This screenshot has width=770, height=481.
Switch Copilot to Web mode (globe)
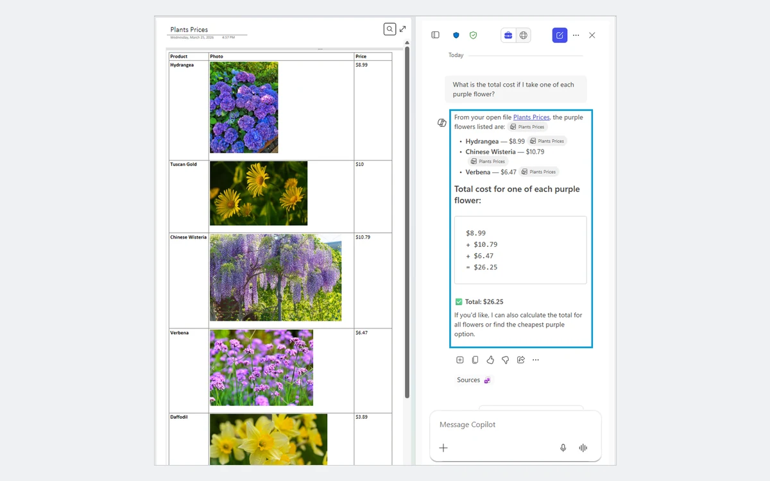524,35
